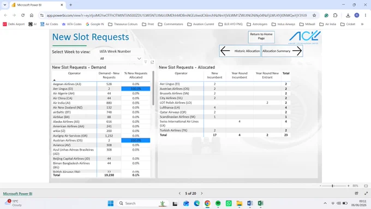Open Air India bookmark folder
Image resolution: width=371 pixels, height=209 pixels.
pyautogui.click(x=328, y=24)
